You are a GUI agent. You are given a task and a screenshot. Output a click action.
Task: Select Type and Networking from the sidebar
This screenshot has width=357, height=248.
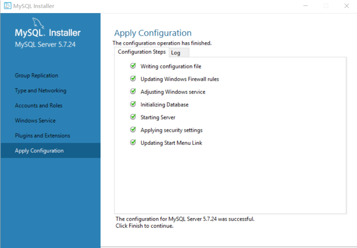(x=40, y=90)
